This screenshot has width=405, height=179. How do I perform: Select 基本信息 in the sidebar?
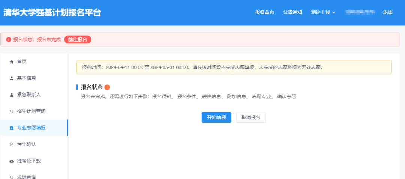(x=34, y=78)
